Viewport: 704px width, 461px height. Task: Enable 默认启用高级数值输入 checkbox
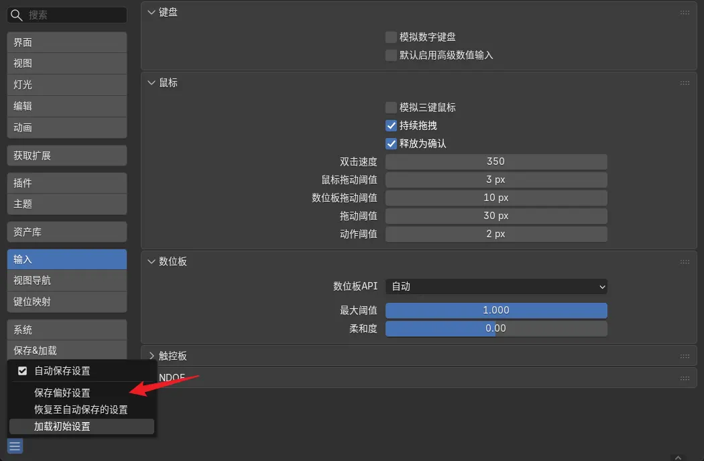tap(391, 55)
